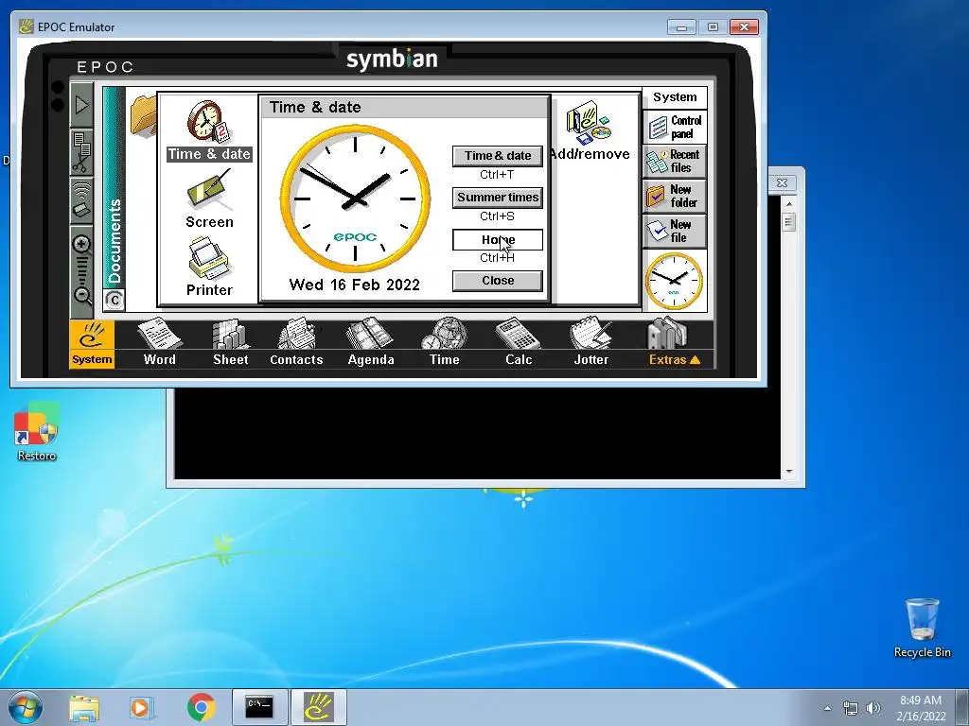This screenshot has width=969, height=726.
Task: Launch the Contacts application
Action: [x=296, y=342]
